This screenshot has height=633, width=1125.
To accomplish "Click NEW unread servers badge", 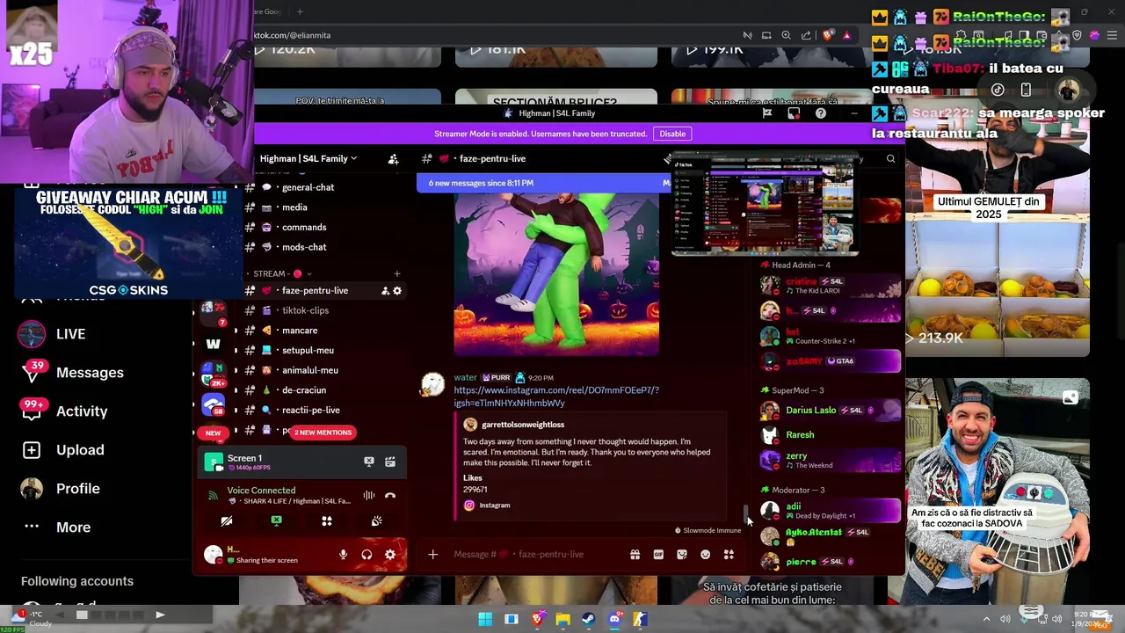I will pos(213,433).
